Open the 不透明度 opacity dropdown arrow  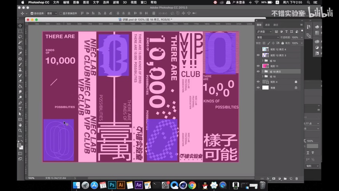302,37
